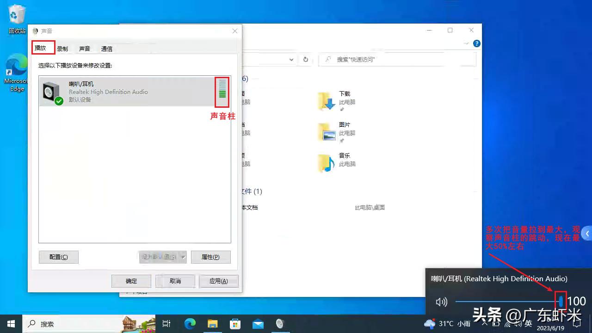Switch to the 录制 tab

pyautogui.click(x=62, y=48)
